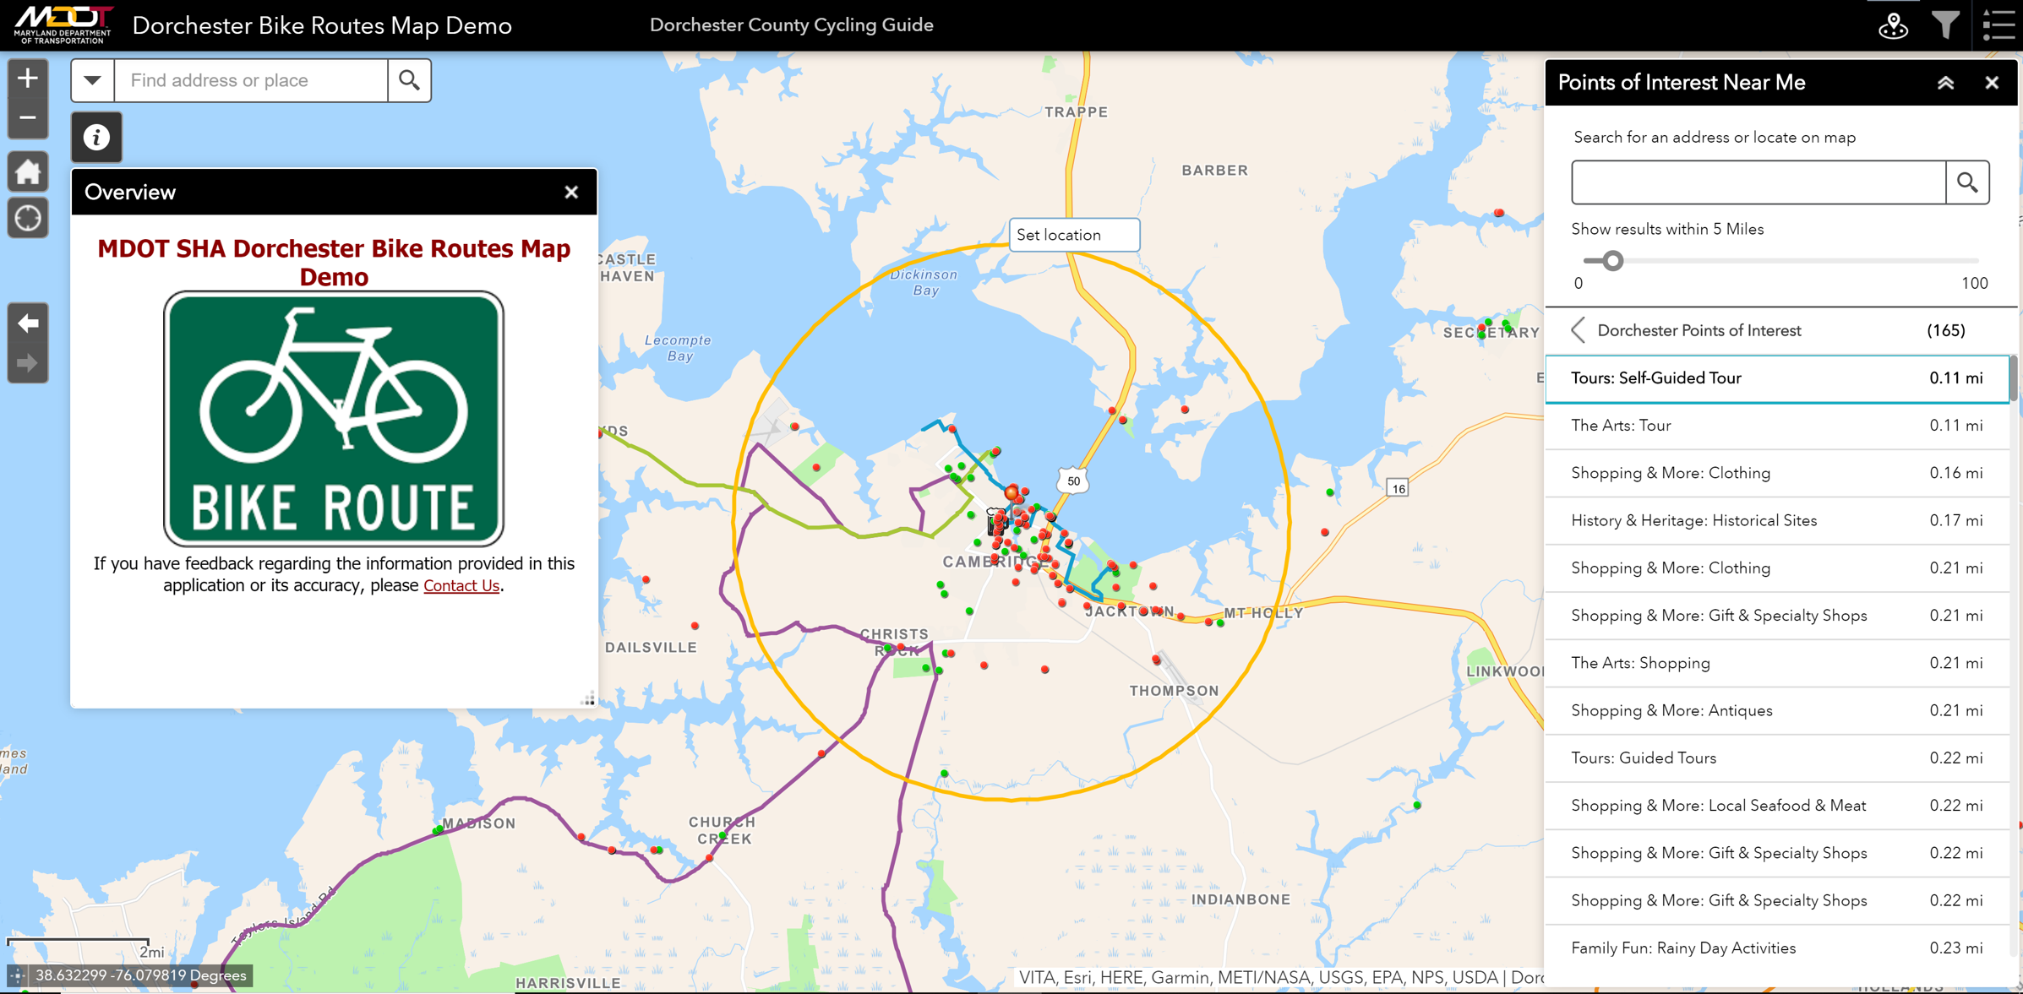The width and height of the screenshot is (2023, 994).
Task: Select Shopping & More: Clothing at 0.16 mi
Action: point(1776,474)
